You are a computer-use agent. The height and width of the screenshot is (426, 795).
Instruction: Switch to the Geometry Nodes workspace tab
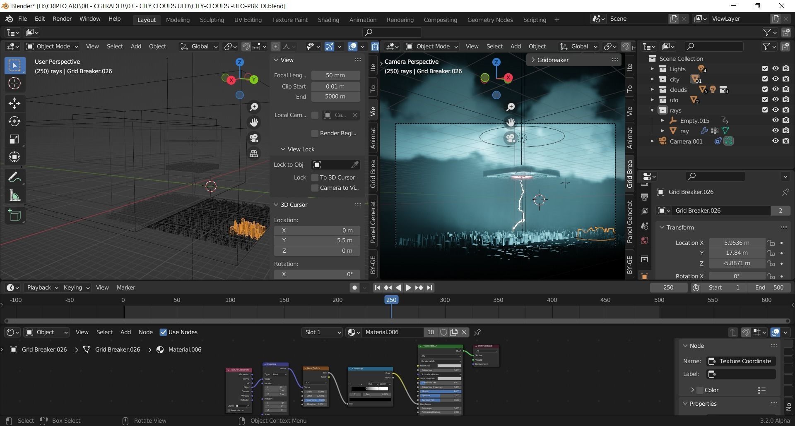coord(490,20)
